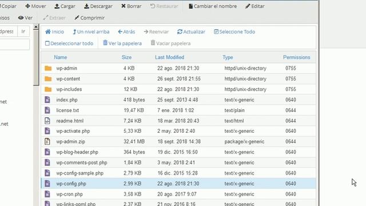Sort files by Name column
The image size is (366, 206).
(61, 57)
